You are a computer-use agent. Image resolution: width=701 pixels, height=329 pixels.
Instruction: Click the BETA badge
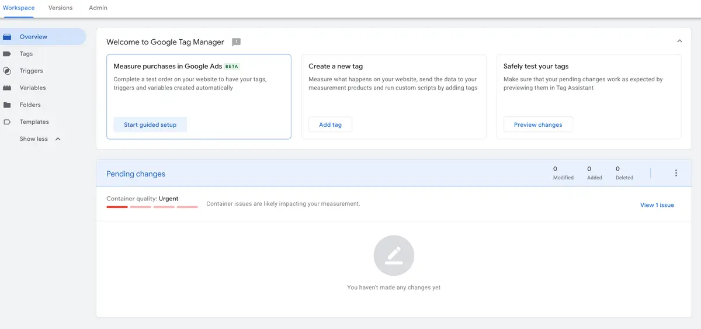pos(232,67)
